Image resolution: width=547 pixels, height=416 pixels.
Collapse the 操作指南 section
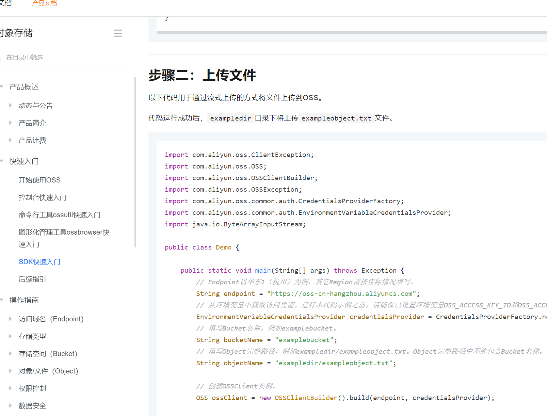tap(2, 300)
